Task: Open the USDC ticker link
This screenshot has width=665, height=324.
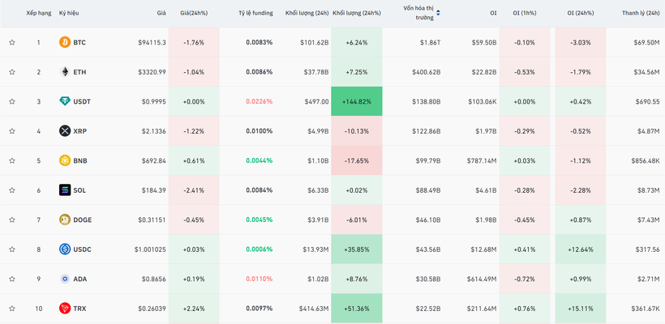Action: (82, 249)
